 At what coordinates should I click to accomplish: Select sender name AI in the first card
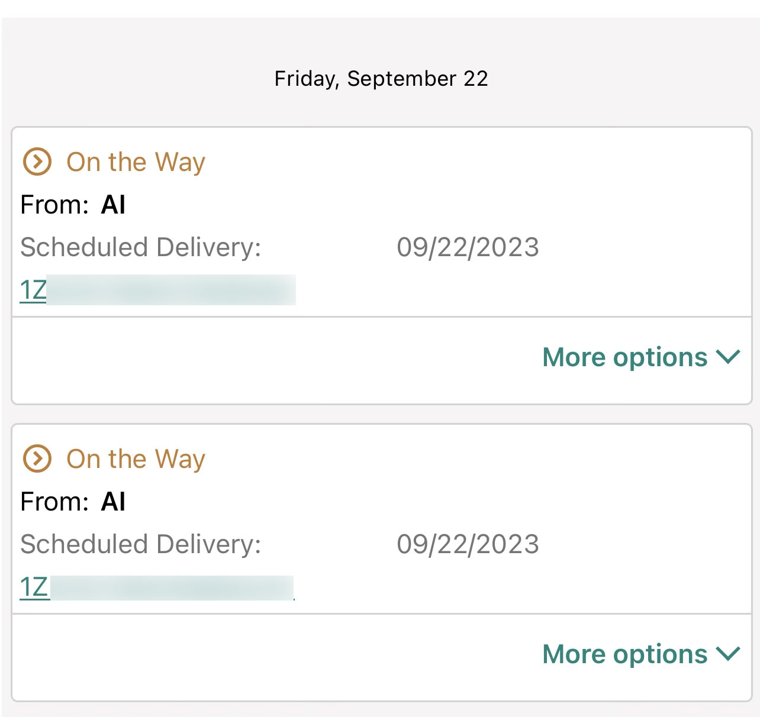click(113, 205)
